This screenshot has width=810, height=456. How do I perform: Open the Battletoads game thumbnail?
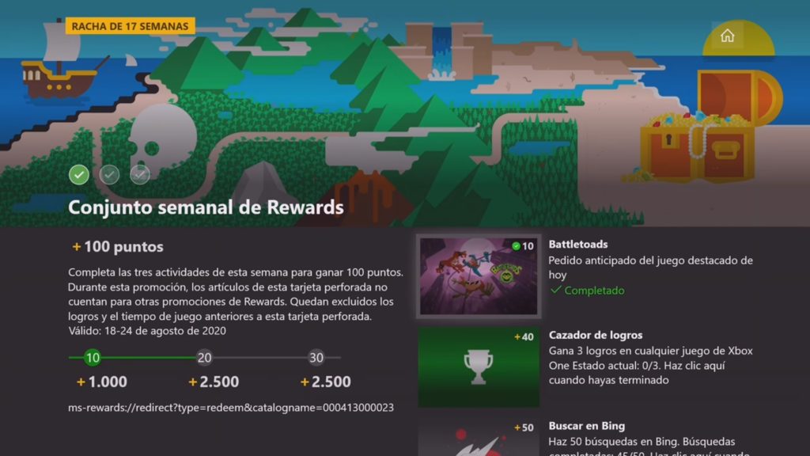pos(479,276)
